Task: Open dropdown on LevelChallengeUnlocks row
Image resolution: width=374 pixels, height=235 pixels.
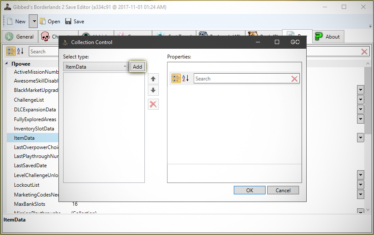Action: 360,175
